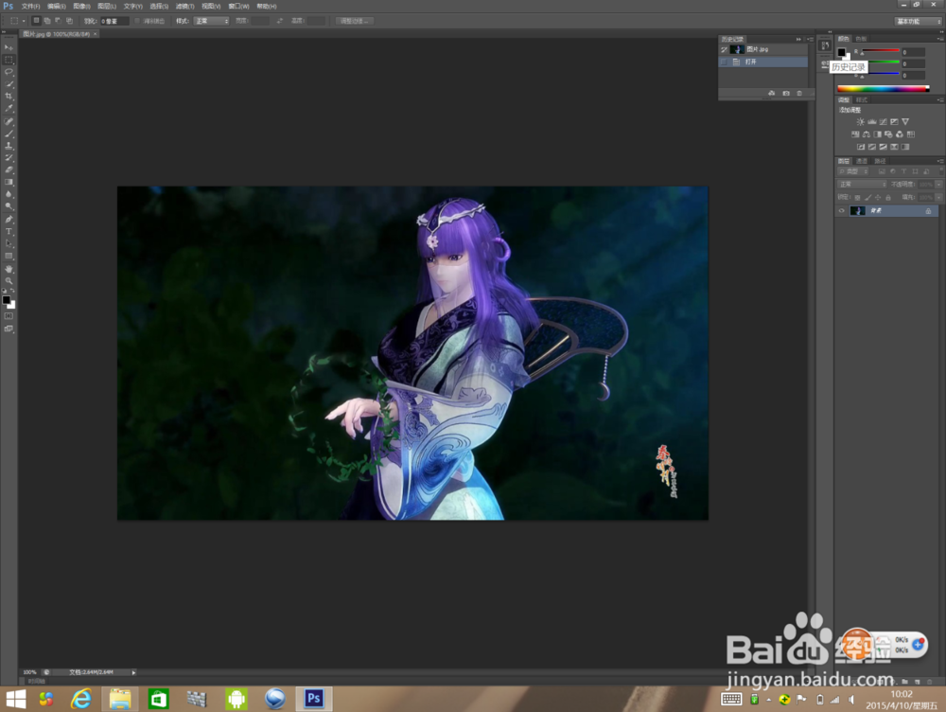
Task: Toggle Background layer visibility eye
Action: 842,211
